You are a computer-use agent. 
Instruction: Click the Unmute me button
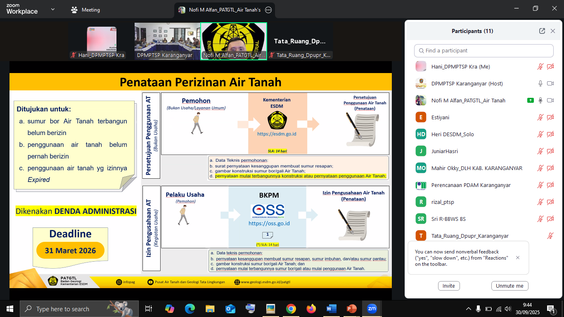click(x=509, y=286)
